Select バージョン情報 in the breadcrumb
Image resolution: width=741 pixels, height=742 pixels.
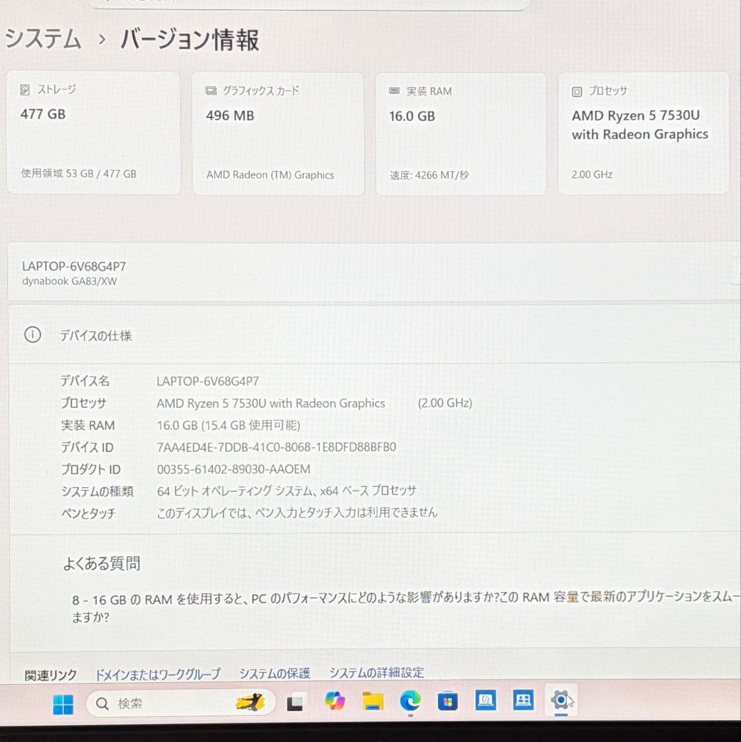[x=189, y=40]
